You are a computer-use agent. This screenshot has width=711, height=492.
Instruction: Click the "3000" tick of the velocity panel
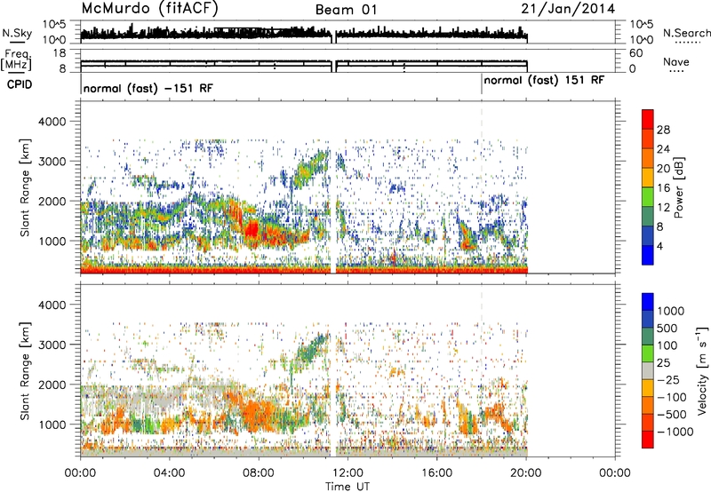pos(52,345)
